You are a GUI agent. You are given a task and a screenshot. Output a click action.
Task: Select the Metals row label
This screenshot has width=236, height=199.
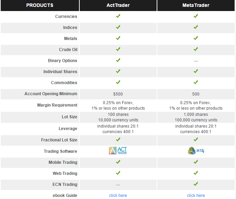click(x=71, y=39)
